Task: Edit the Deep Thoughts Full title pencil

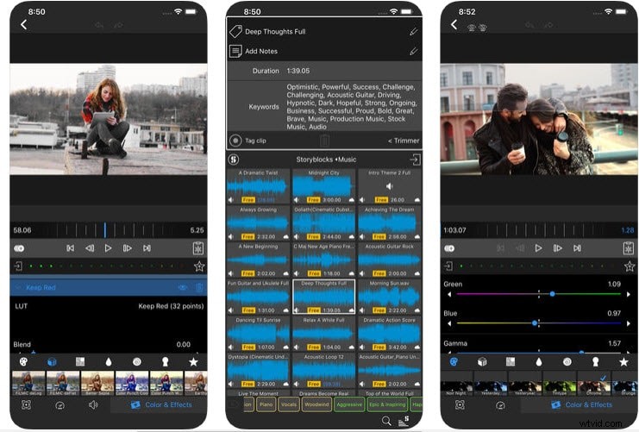Action: tap(413, 32)
